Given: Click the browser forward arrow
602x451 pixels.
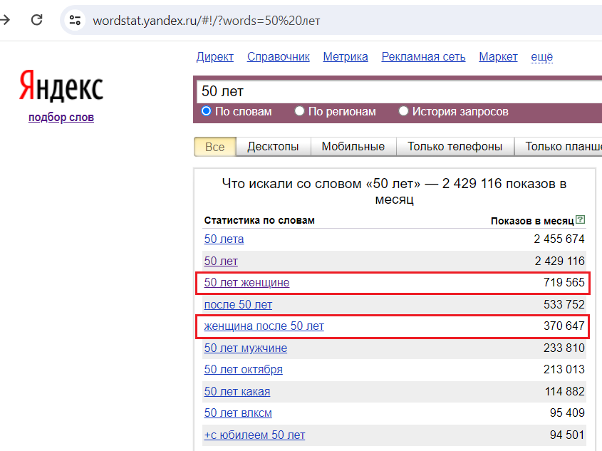Looking at the screenshot, I should pyautogui.click(x=4, y=19).
